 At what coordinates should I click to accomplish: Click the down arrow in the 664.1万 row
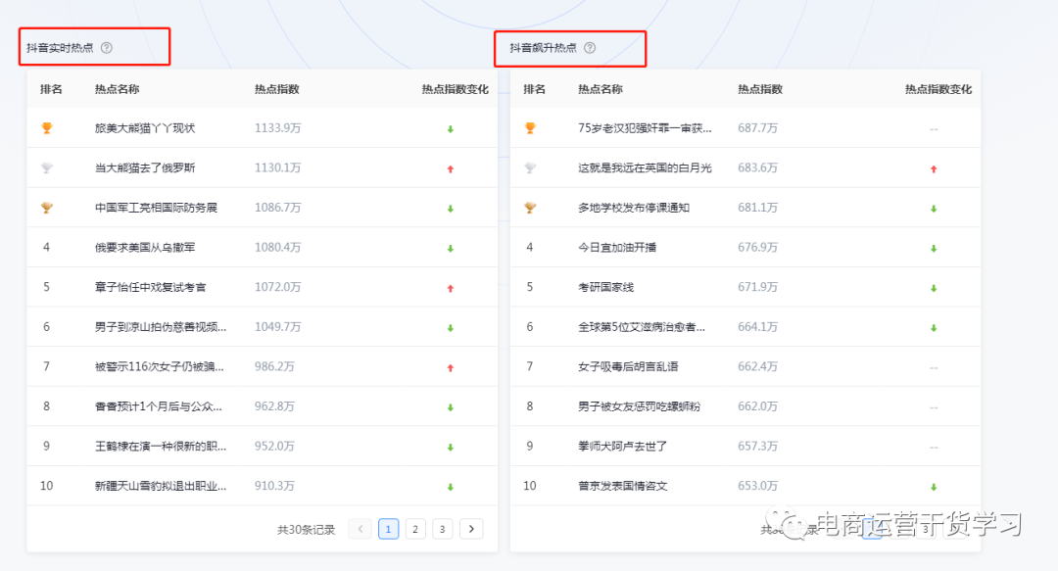tap(934, 328)
